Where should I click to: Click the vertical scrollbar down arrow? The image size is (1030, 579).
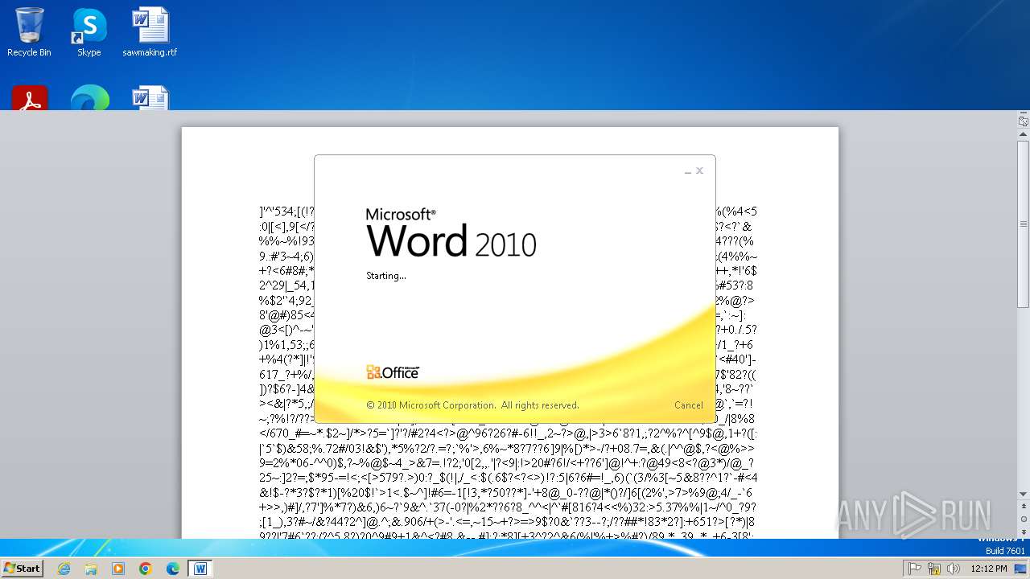pos(1023,495)
